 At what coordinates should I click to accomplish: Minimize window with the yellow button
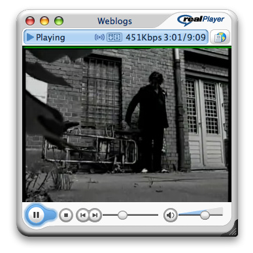[44, 21]
